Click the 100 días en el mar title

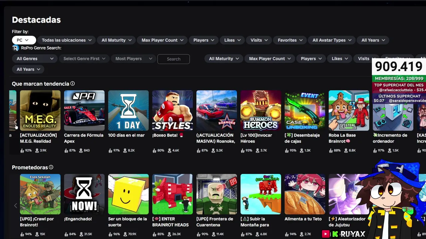click(x=126, y=135)
